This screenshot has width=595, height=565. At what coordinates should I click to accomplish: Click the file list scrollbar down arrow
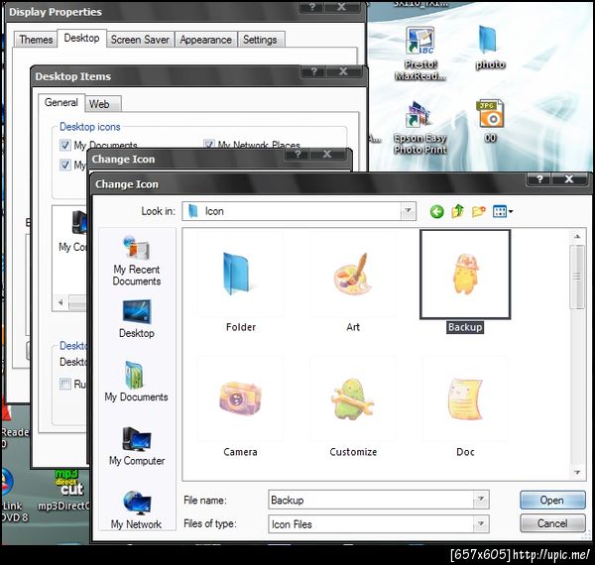(x=577, y=472)
